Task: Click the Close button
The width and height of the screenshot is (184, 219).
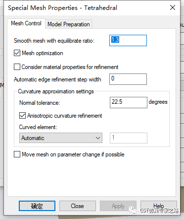Action: [x=78, y=206]
